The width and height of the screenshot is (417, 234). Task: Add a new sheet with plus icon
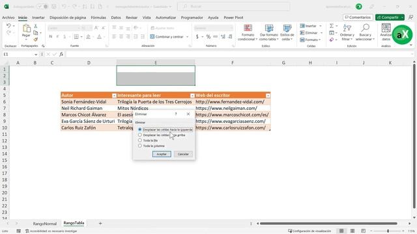(x=100, y=224)
